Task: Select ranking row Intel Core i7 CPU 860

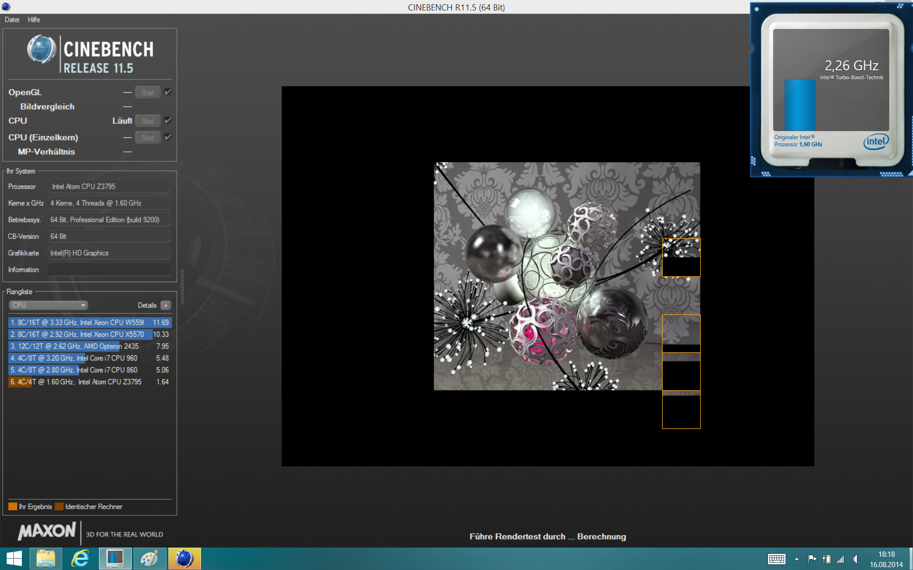Action: pos(90,370)
